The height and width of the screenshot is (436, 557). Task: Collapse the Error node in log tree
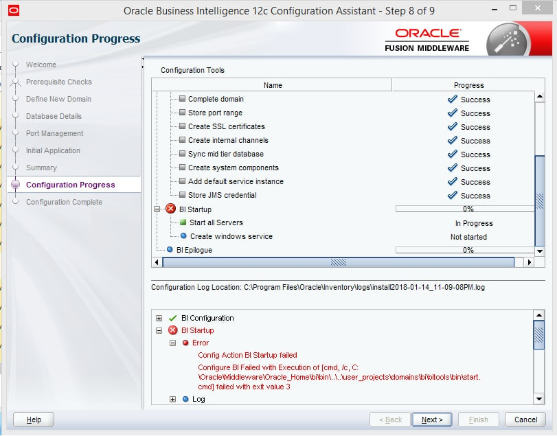coord(172,343)
